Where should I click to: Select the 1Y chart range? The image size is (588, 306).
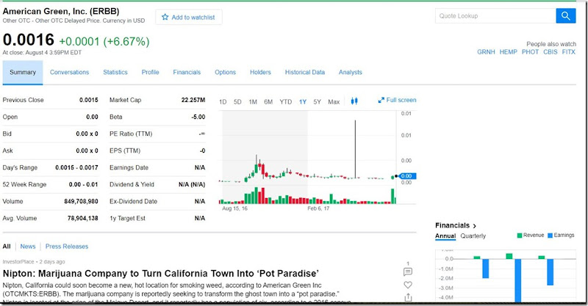[x=303, y=102]
